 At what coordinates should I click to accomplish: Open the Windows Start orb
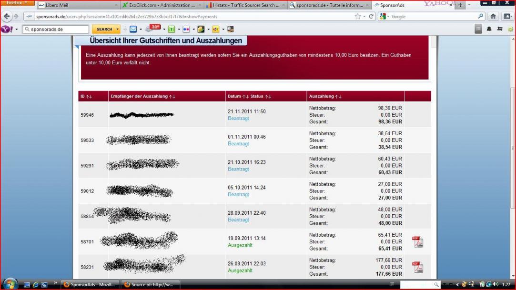click(x=10, y=284)
